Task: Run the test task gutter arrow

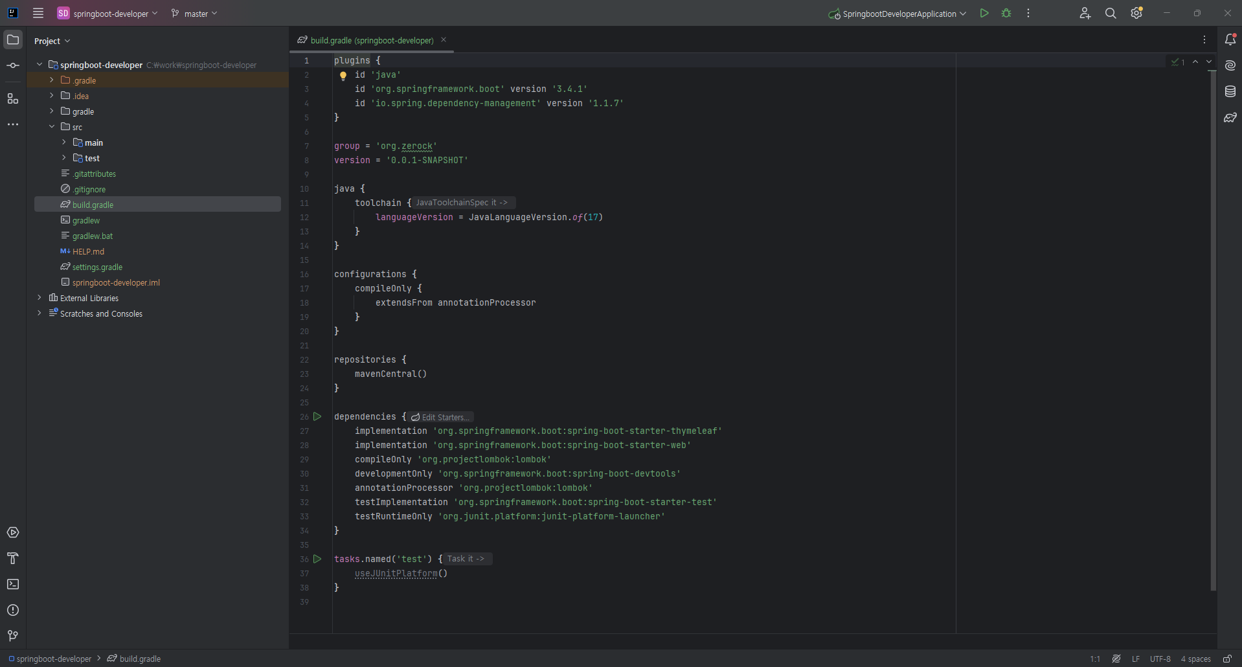Action: pyautogui.click(x=317, y=559)
